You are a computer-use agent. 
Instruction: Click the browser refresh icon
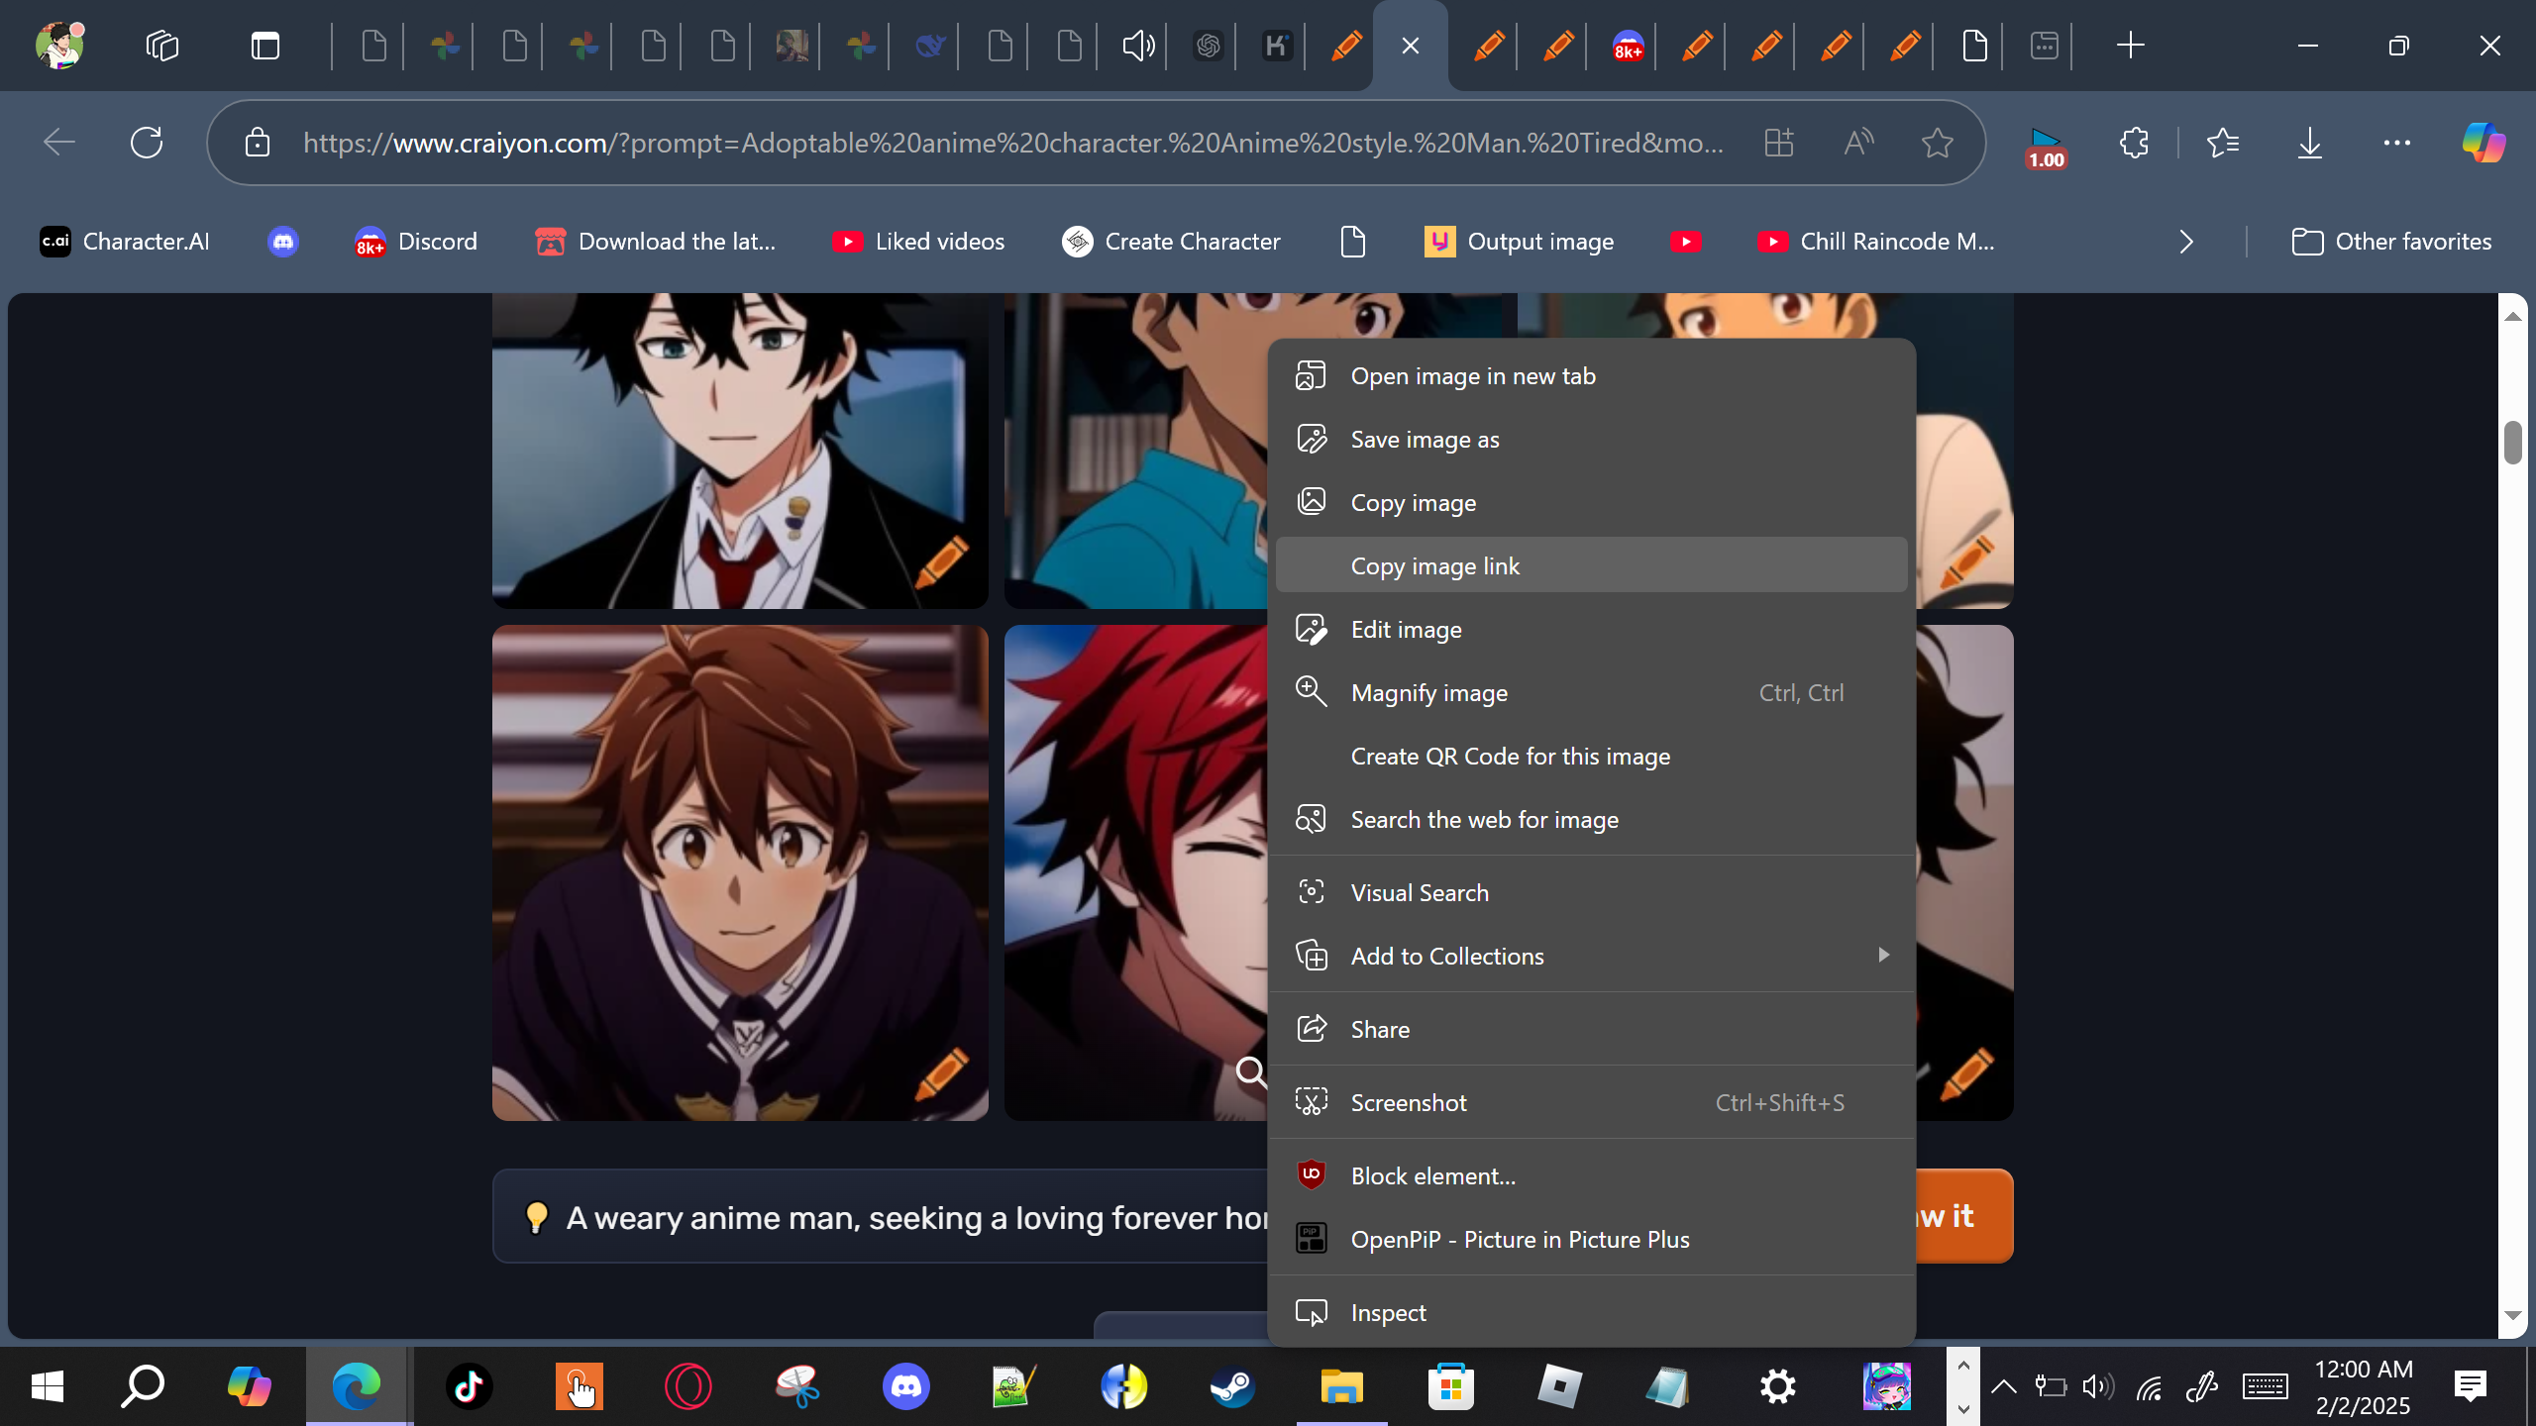[147, 143]
